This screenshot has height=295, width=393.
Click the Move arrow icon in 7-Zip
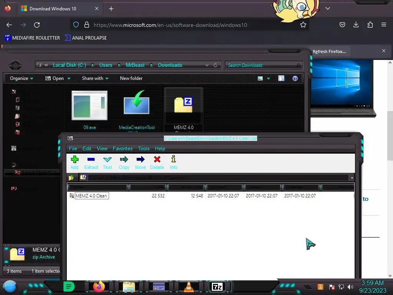point(140,159)
